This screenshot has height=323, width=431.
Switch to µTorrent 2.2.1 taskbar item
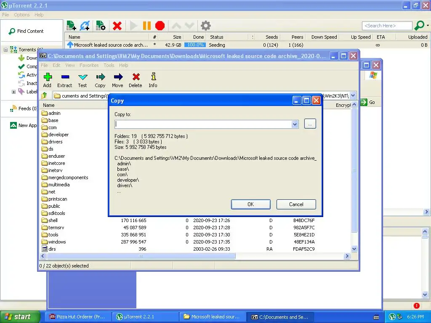point(145,317)
